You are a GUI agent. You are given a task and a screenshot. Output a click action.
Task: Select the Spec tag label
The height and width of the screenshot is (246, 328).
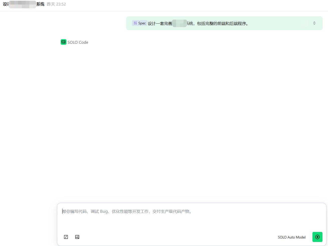coord(142,23)
